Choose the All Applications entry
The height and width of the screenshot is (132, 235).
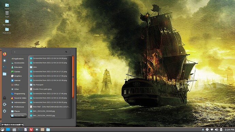point(17,59)
